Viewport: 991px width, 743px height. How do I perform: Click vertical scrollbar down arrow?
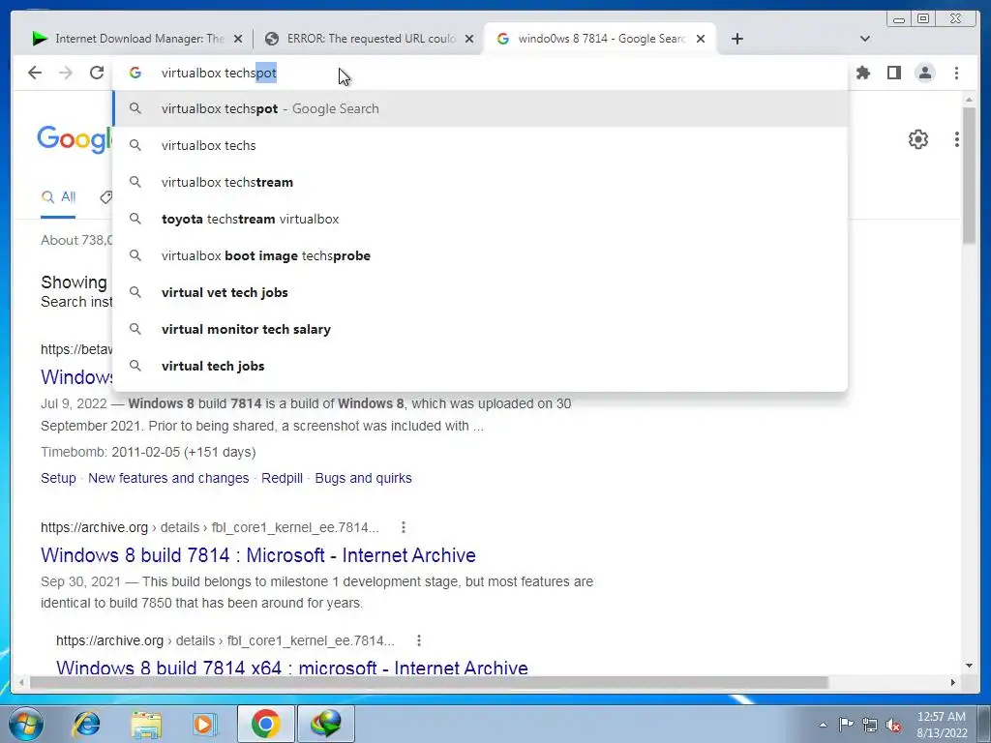pos(970,666)
